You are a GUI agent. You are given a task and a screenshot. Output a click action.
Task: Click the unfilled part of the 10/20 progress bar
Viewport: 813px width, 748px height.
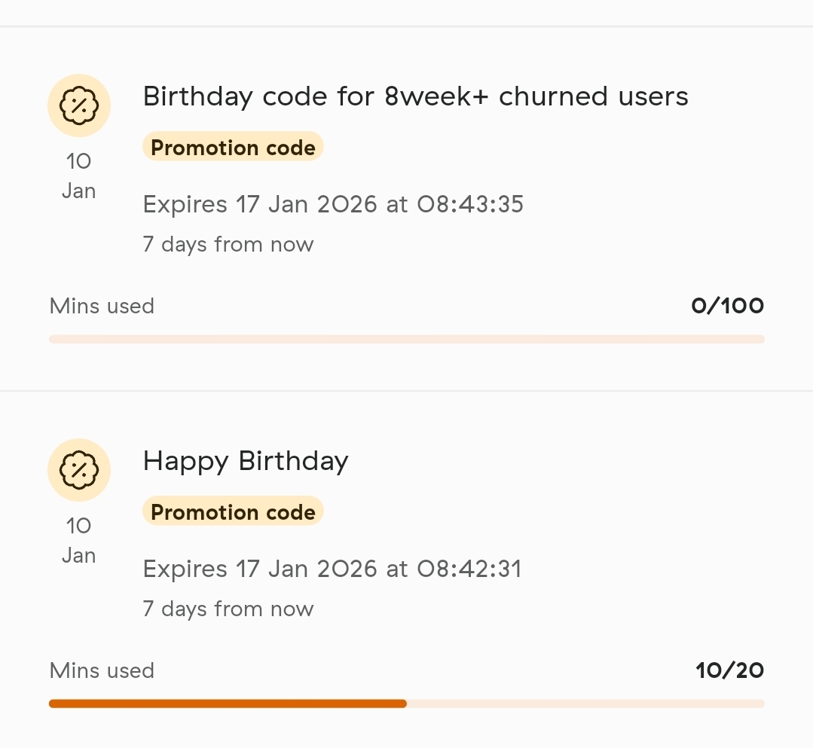coord(585,704)
